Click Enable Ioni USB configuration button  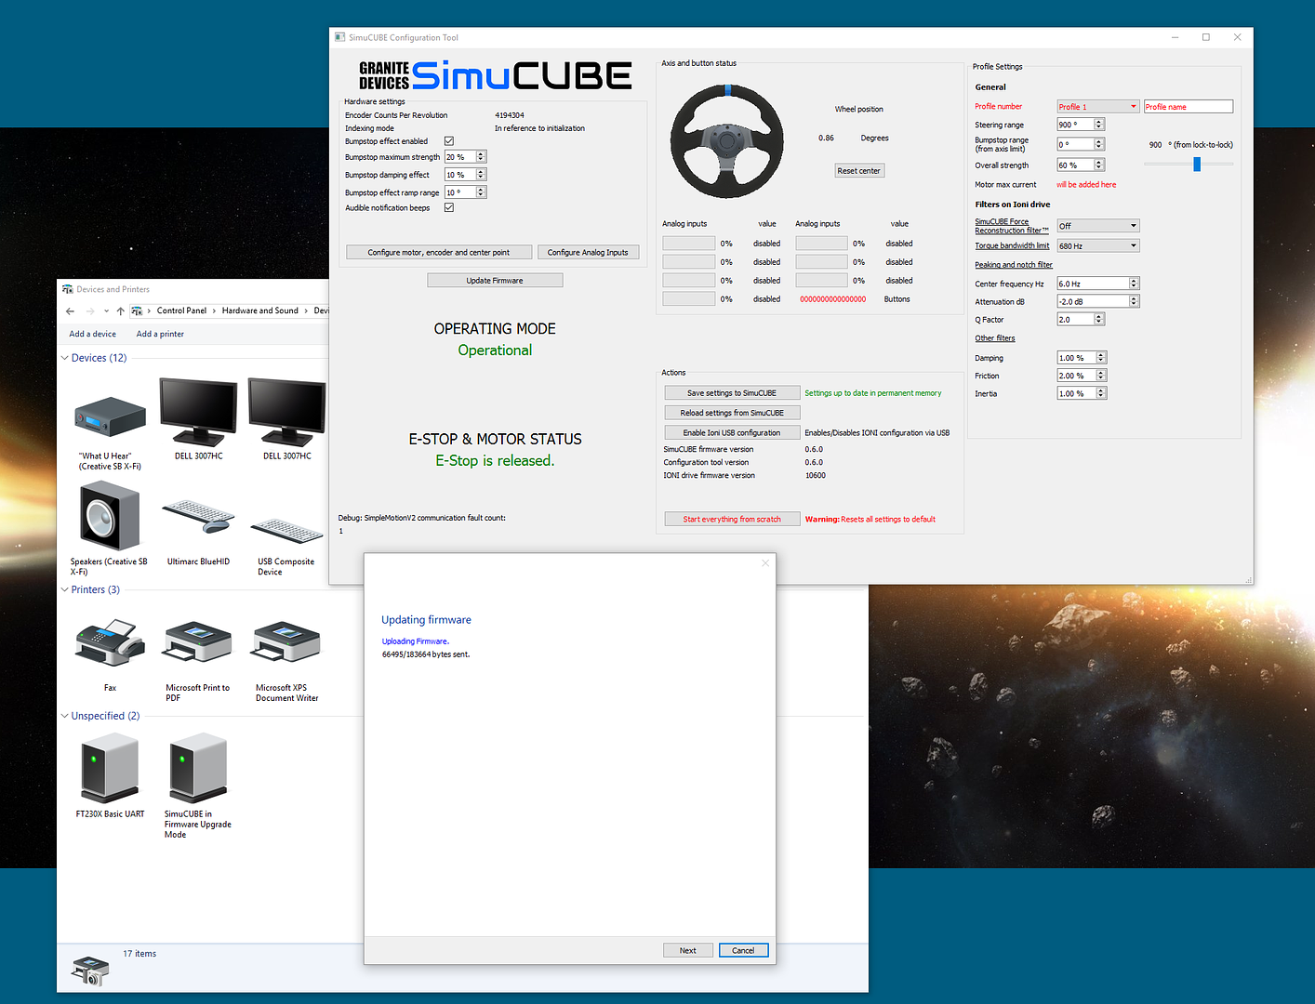click(732, 432)
